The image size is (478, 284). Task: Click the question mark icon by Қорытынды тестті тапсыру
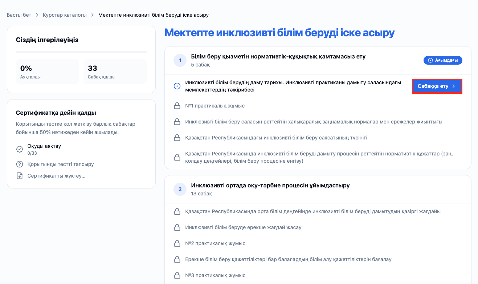[20, 164]
